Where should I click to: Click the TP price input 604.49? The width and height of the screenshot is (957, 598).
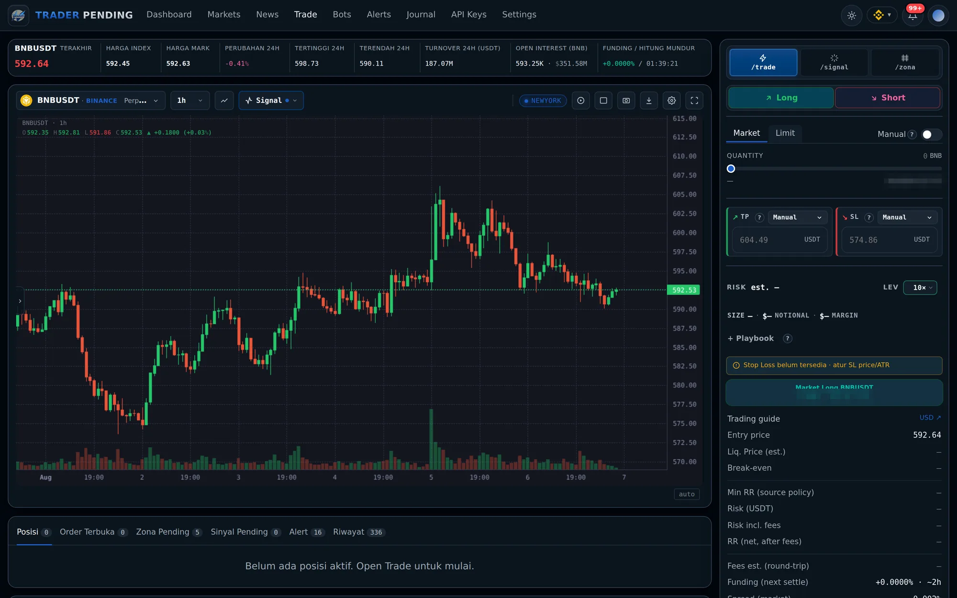point(779,240)
